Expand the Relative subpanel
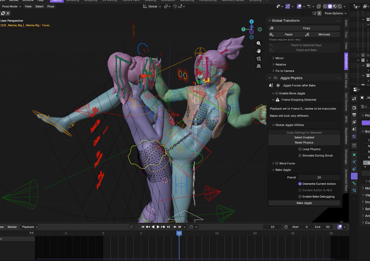The width and height of the screenshot is (370, 261). [273, 64]
